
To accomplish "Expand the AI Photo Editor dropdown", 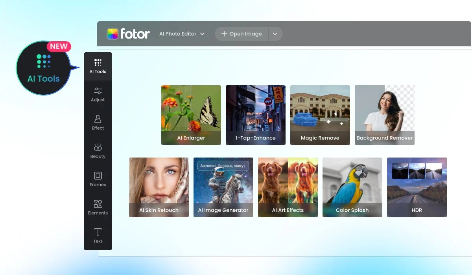I will click(182, 34).
